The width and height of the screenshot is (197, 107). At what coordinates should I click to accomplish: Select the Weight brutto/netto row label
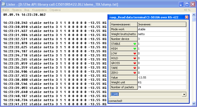pos(124,34)
